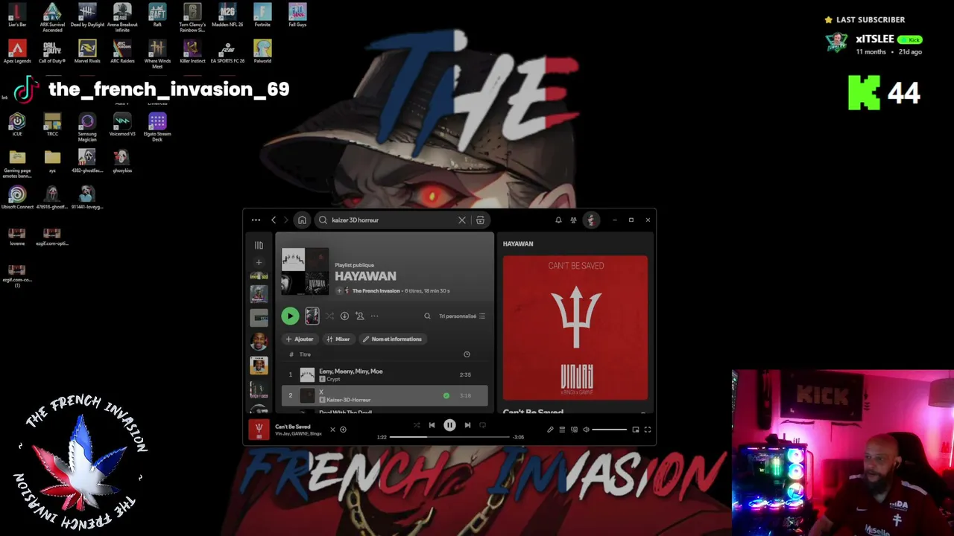Image resolution: width=954 pixels, height=536 pixels.
Task: Search within the HAYAWAN playlist
Action: click(x=427, y=316)
